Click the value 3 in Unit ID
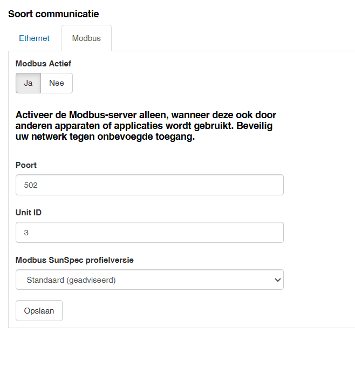The height and width of the screenshot is (367, 355). (x=26, y=232)
